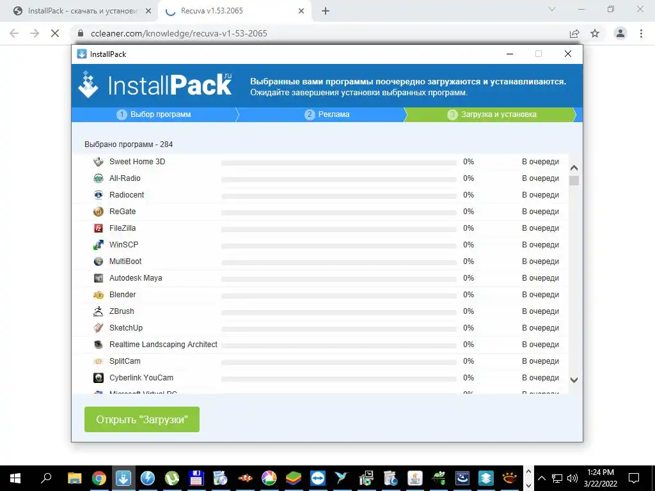This screenshot has height=491, width=655.
Task: Click the Blender program icon
Action: (98, 295)
